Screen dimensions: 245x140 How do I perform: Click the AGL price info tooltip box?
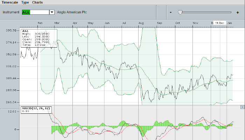(x=38, y=38)
